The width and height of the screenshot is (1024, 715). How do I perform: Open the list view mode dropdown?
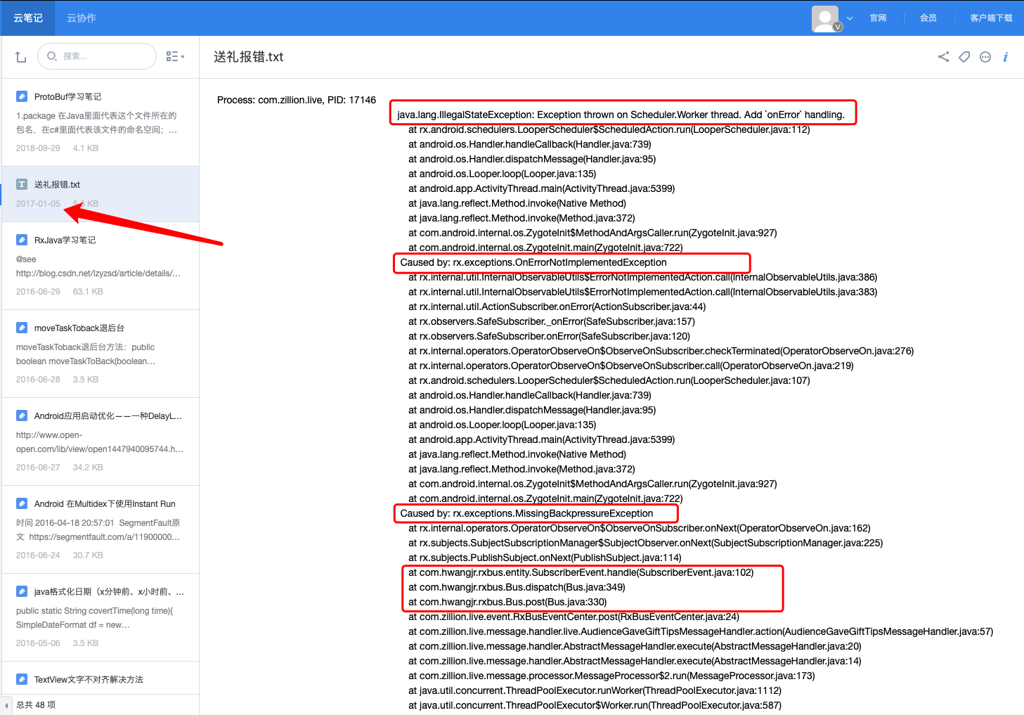[x=175, y=56]
